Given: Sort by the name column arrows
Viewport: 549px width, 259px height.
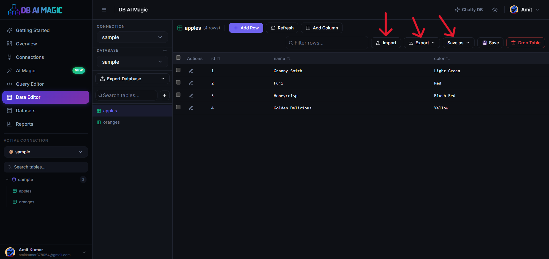Looking at the screenshot, I should coord(289,59).
